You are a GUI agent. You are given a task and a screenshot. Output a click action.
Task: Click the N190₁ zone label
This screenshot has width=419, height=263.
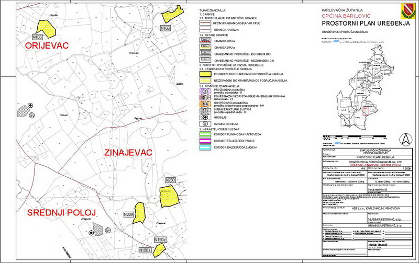pyautogui.click(x=145, y=250)
